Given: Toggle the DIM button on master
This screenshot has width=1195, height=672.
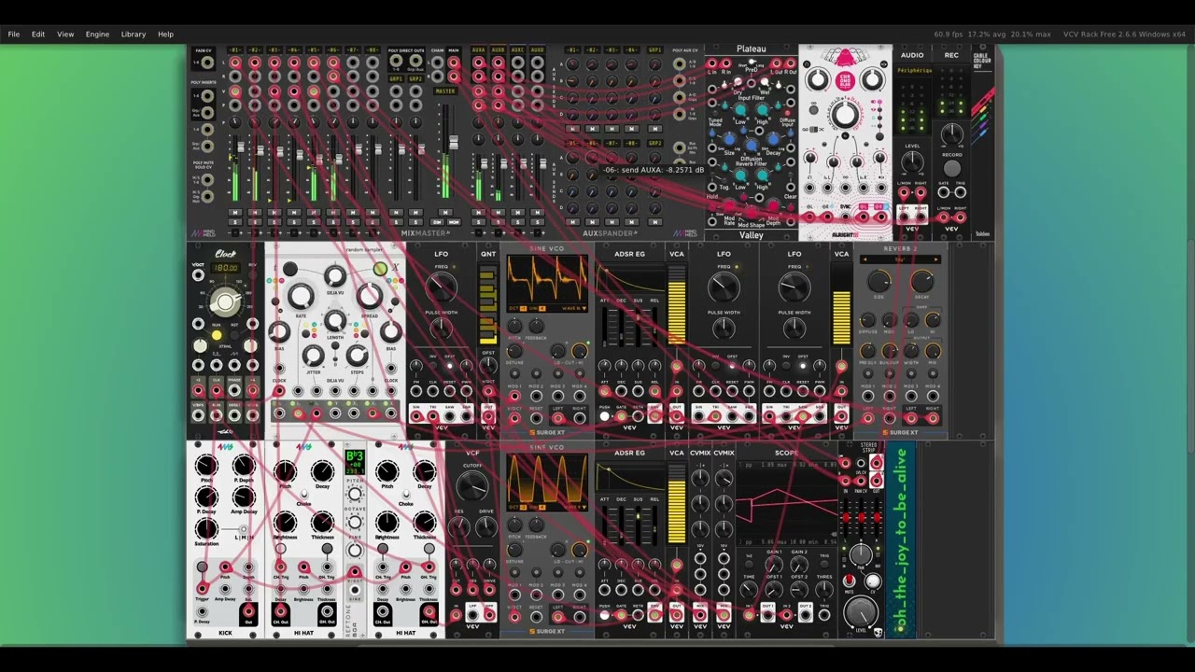Looking at the screenshot, I should click(437, 222).
